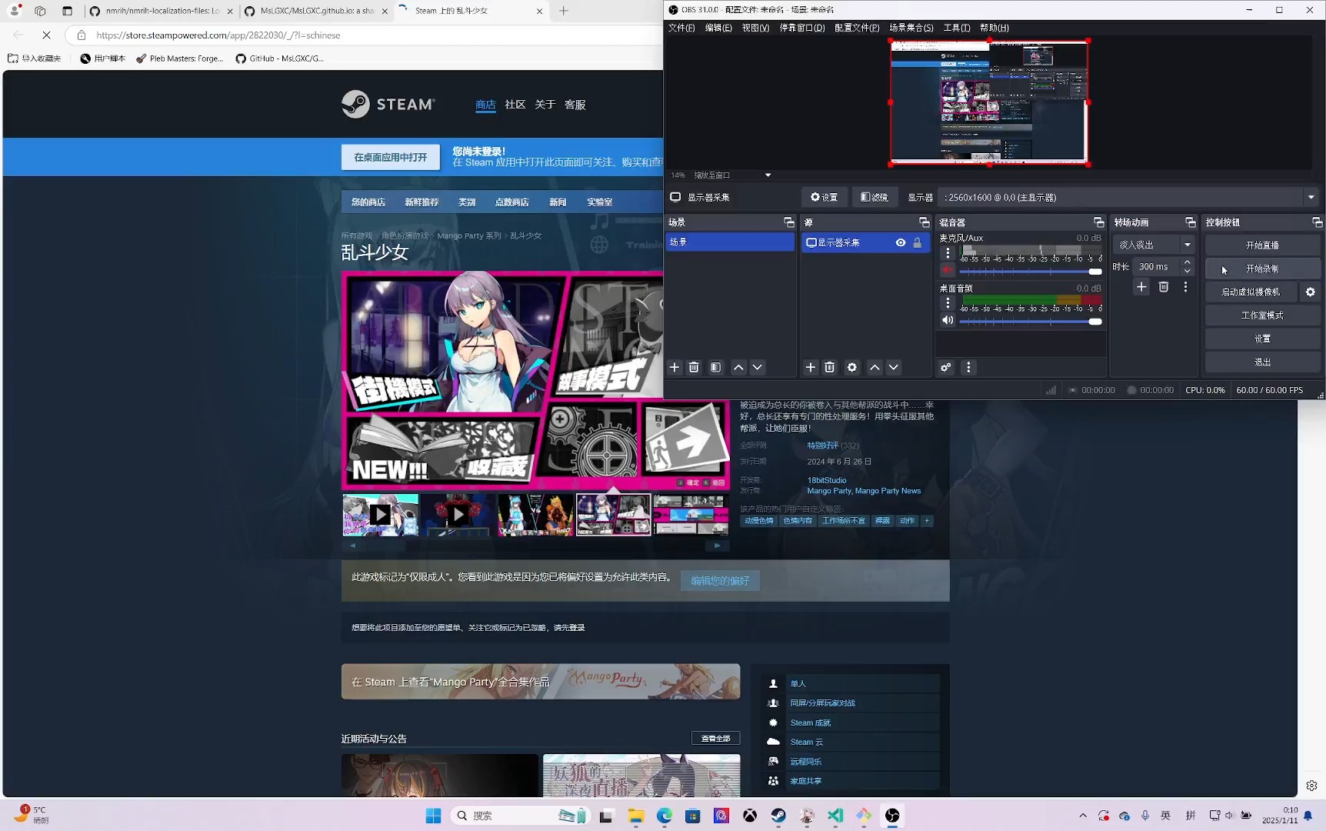The width and height of the screenshot is (1326, 831).
Task: Open 桌面音频 channel three-dot options
Action: click(948, 303)
